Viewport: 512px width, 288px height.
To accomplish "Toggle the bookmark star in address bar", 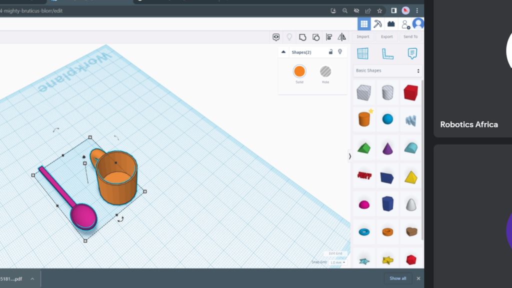I will [379, 11].
